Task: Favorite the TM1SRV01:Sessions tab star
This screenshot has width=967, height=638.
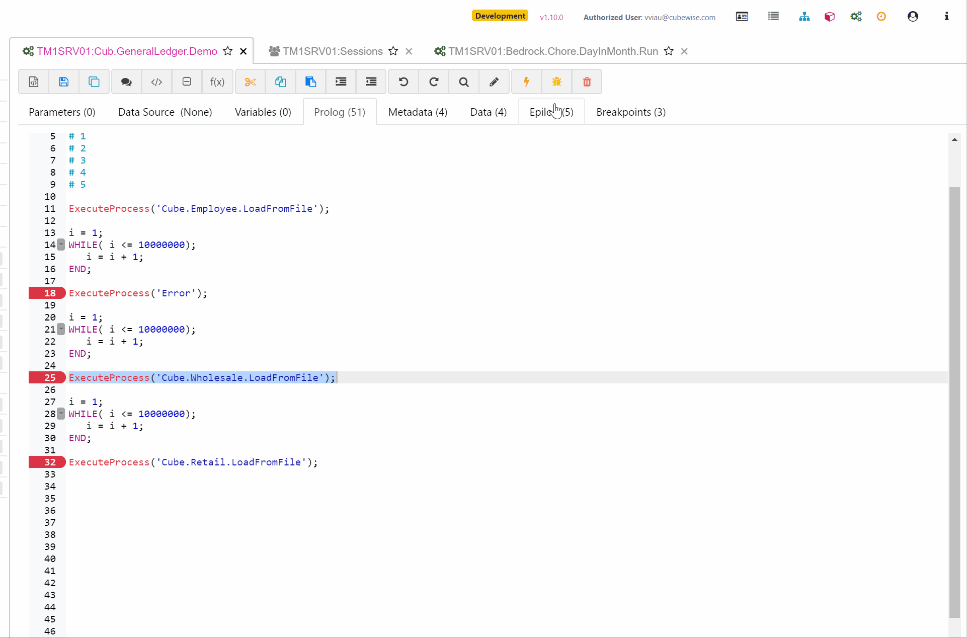Action: [x=393, y=51]
